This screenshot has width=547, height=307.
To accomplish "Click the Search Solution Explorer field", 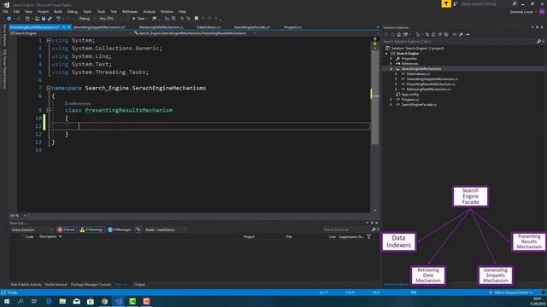I will (459, 42).
